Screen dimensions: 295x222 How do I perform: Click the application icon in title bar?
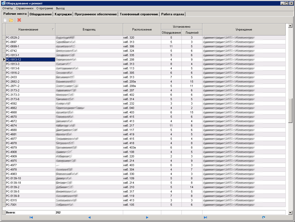coord(3,3)
